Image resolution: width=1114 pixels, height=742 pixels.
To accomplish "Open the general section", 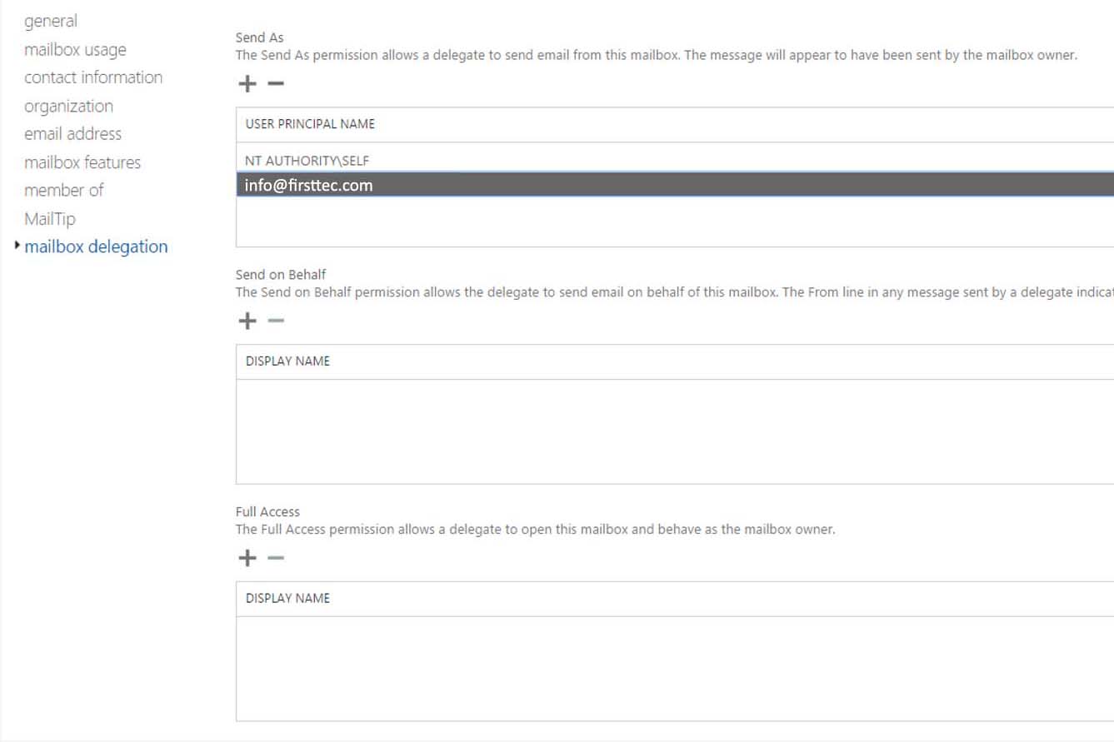I will (x=51, y=21).
